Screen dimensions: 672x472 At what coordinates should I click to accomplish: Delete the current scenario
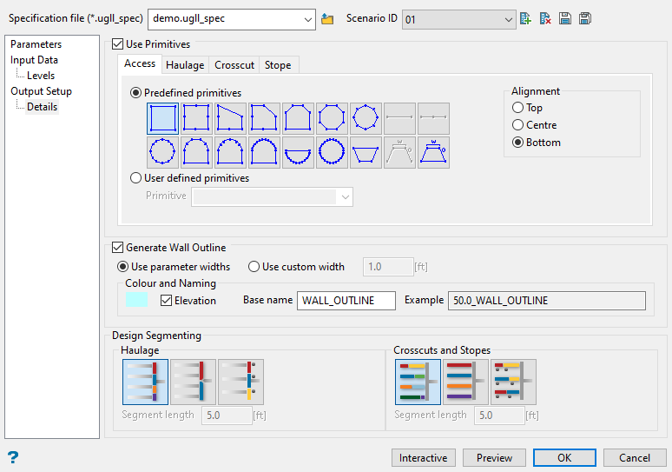click(x=545, y=18)
